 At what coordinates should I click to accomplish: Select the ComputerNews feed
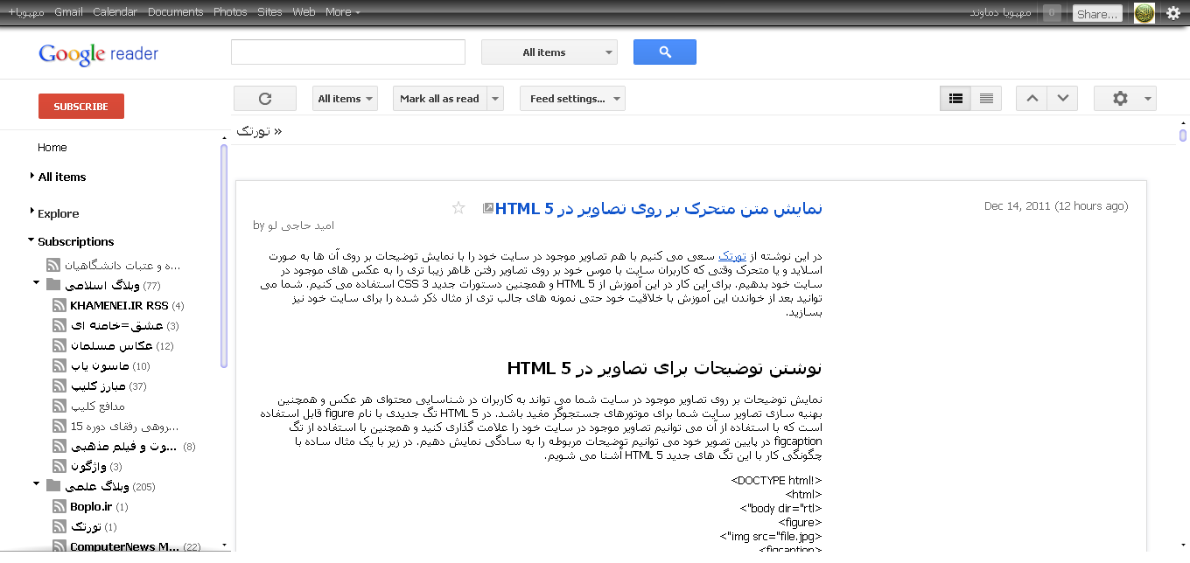pos(124,546)
